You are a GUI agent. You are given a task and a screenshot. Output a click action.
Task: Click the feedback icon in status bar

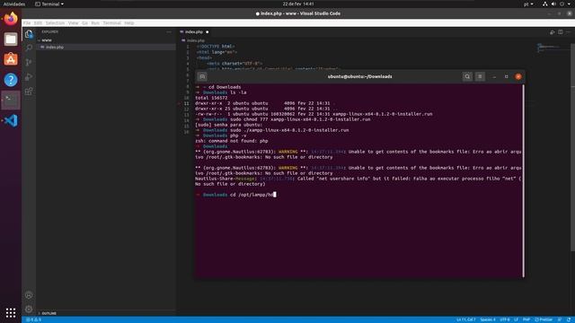[560, 319]
